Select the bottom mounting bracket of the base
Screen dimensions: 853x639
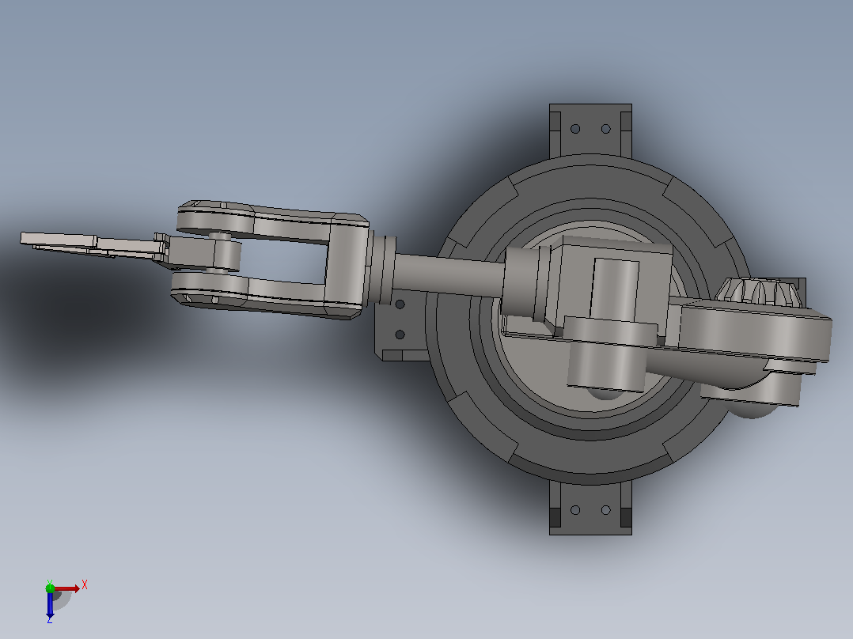(x=590, y=508)
